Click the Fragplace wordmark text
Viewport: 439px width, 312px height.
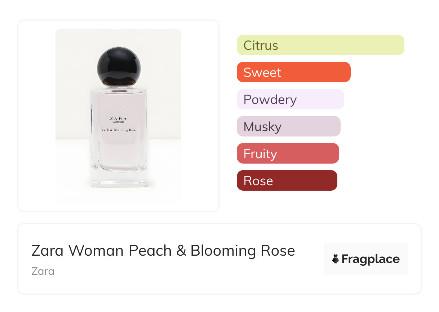[371, 259]
